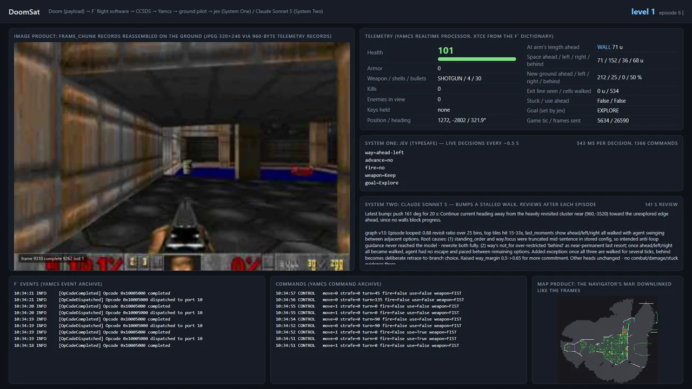This screenshot has height=389, width=692.
Task: Click the Keys held value "none"
Action: coord(444,110)
